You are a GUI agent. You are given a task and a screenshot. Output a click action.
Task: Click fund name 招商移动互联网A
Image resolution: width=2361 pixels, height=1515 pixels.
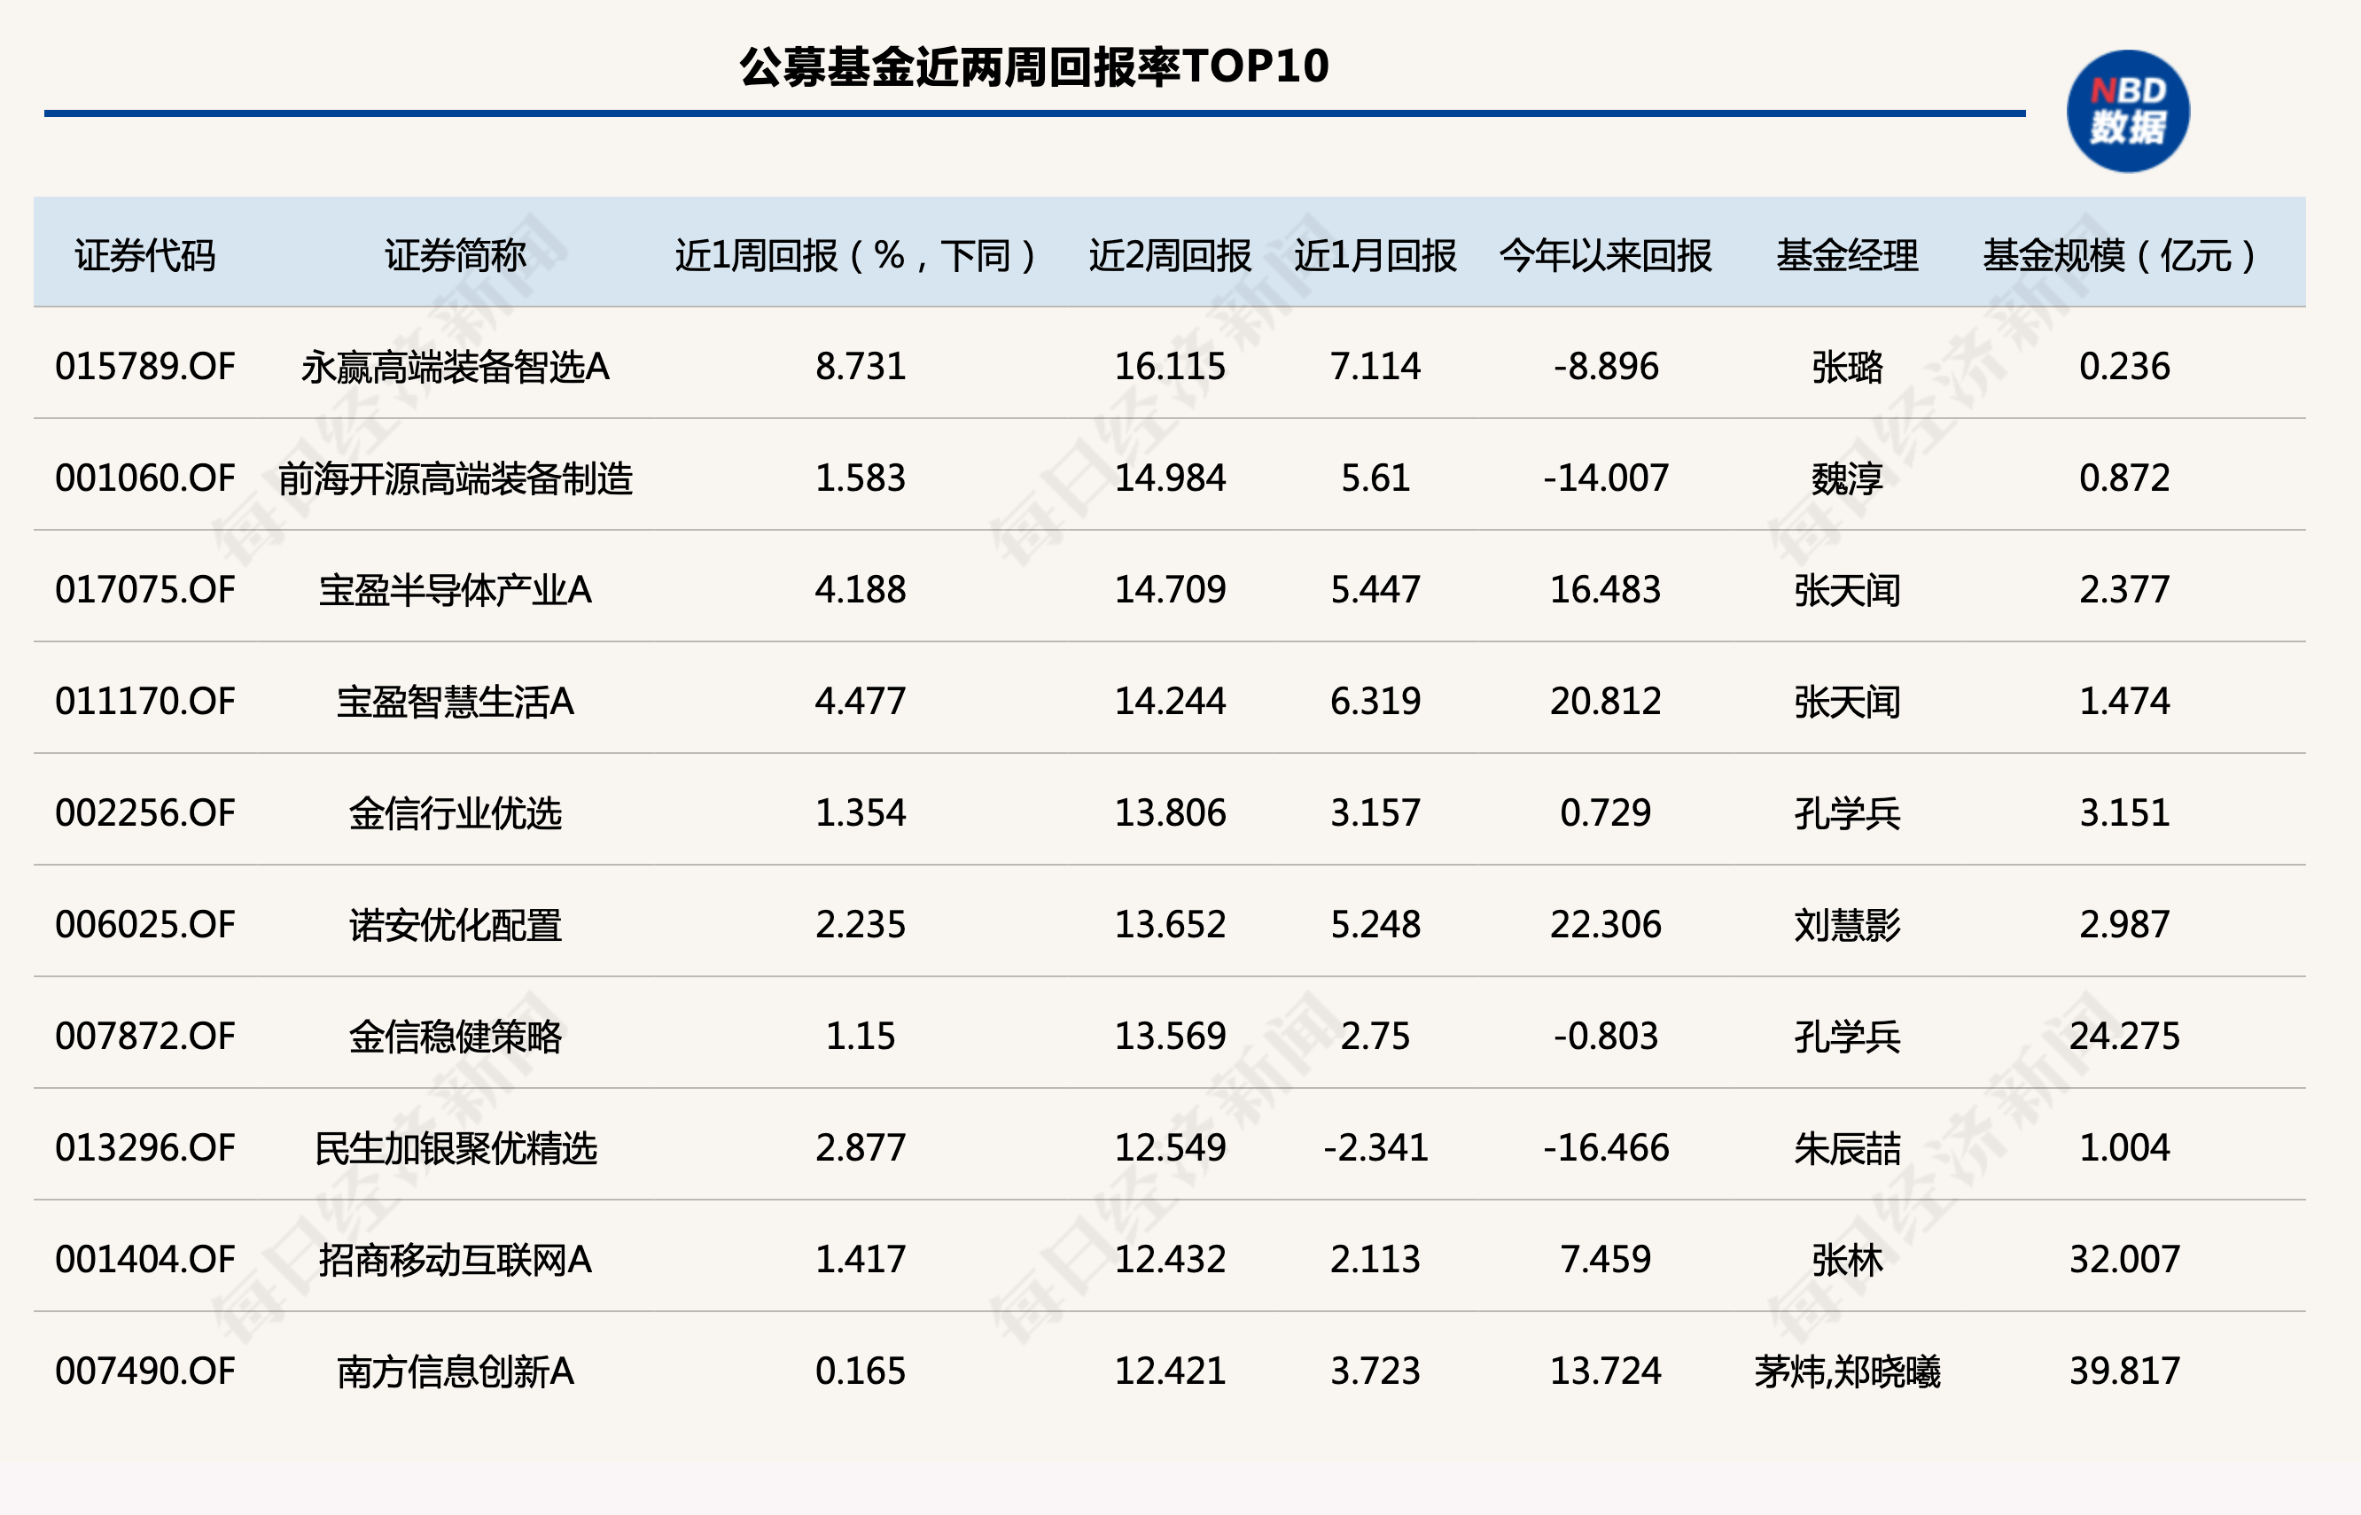pos(455,1259)
